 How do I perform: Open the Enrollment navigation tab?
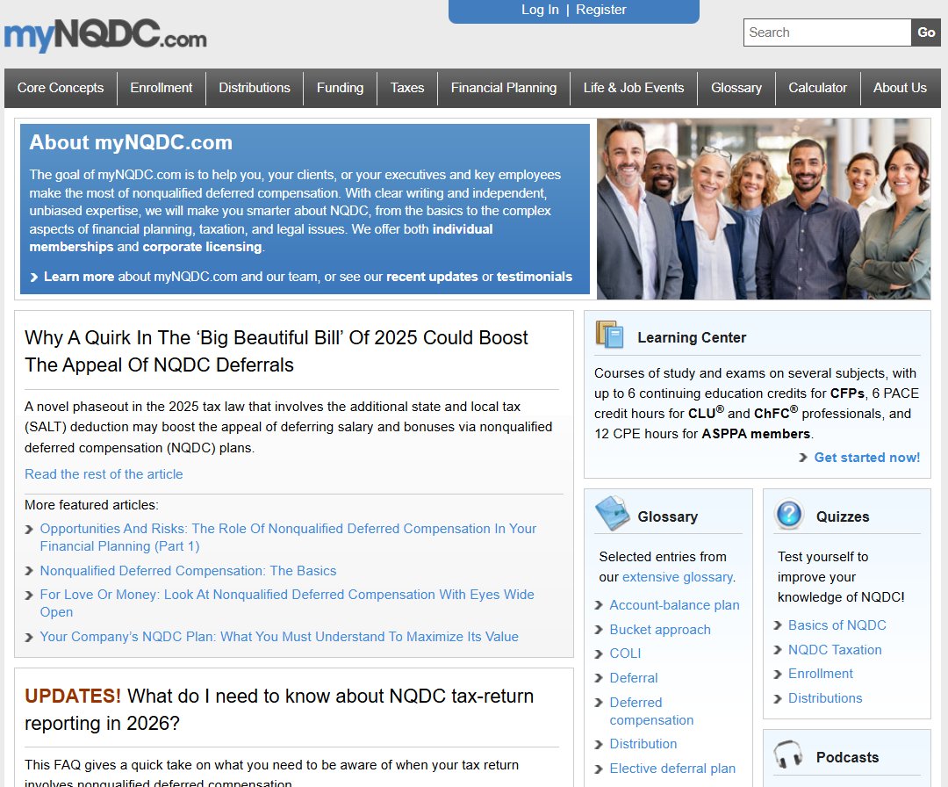point(162,88)
